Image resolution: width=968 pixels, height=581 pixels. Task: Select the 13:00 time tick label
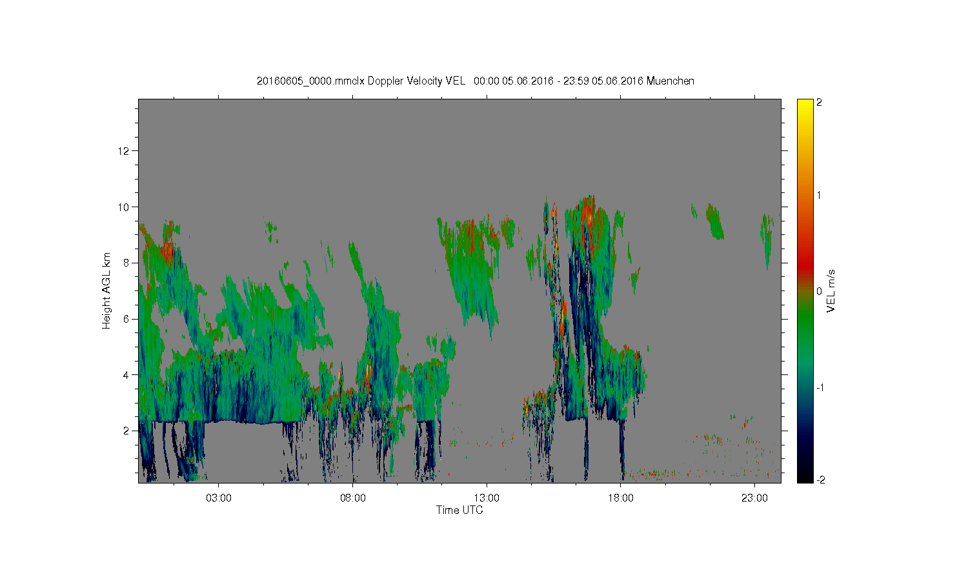point(487,498)
